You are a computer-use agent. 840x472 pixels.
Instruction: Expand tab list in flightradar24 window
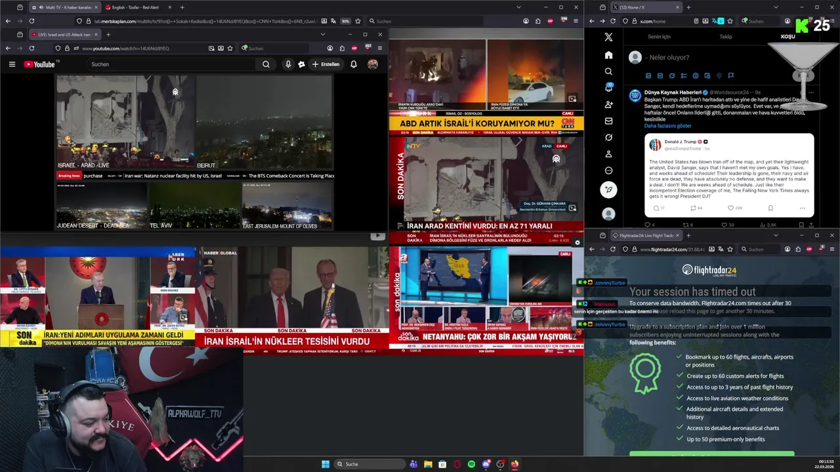tap(776, 235)
